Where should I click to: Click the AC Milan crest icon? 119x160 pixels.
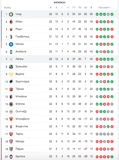pos(11,22)
